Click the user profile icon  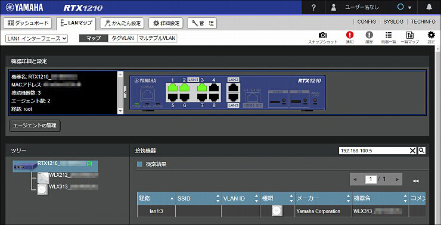(x=334, y=8)
